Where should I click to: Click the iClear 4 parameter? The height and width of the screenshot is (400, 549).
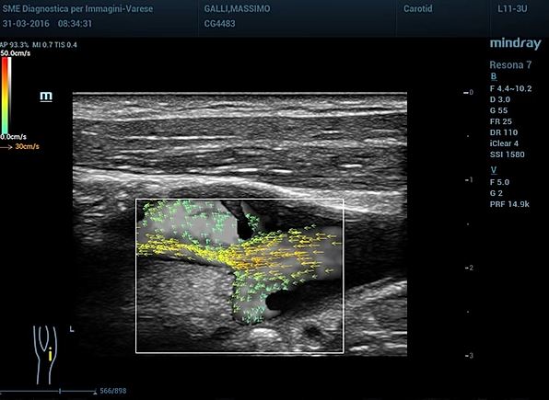[x=504, y=143]
